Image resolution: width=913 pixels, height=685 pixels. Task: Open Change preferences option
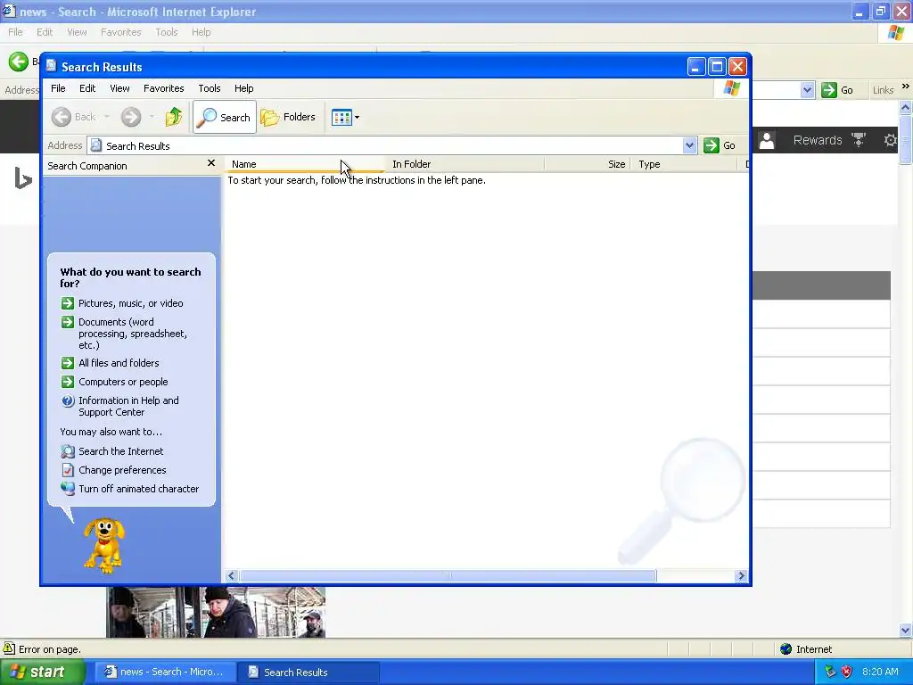pos(122,470)
